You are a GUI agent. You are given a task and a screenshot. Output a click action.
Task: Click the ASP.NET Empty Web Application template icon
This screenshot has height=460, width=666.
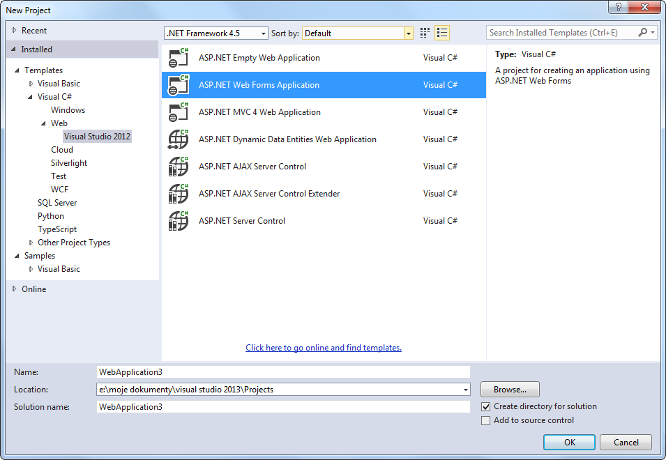179,58
